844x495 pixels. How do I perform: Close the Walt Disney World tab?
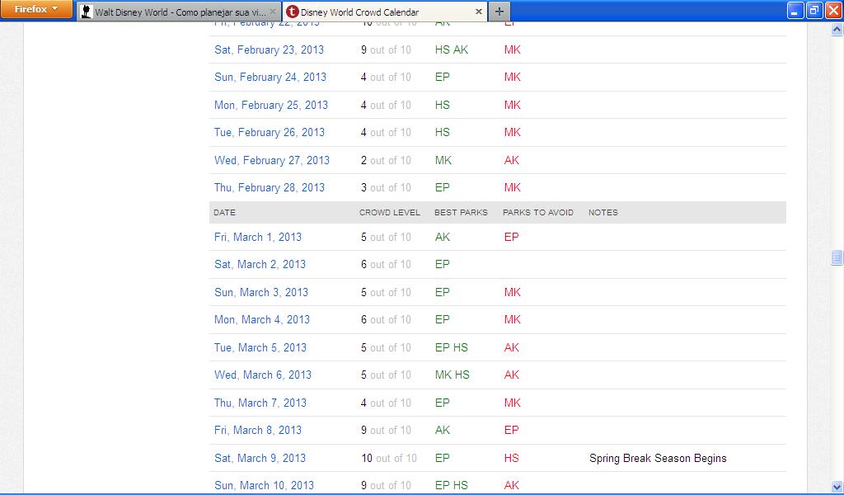pyautogui.click(x=273, y=12)
